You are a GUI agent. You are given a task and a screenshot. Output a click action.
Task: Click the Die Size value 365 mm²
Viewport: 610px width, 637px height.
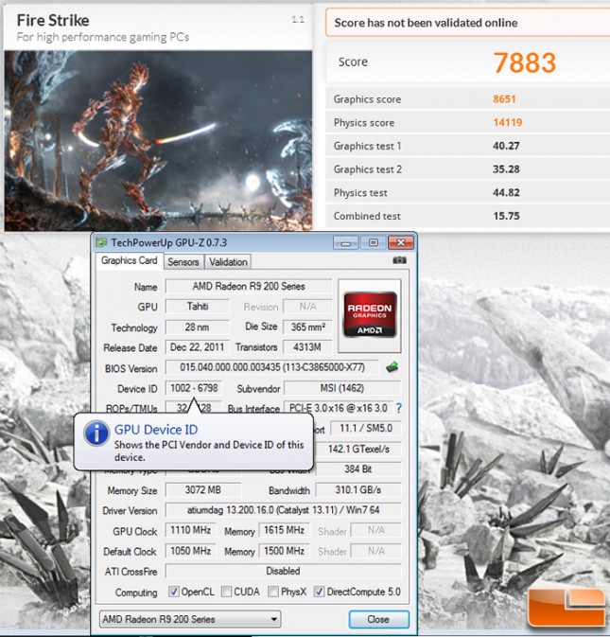(x=307, y=327)
